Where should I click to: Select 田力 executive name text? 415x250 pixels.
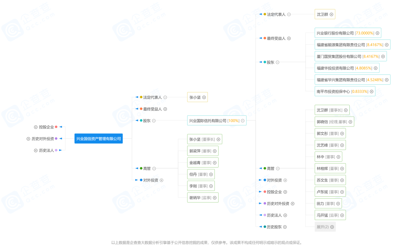click(x=320, y=204)
